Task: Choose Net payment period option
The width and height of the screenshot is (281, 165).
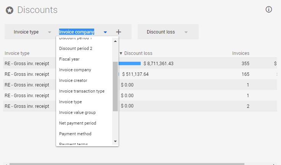Action: [x=77, y=123]
